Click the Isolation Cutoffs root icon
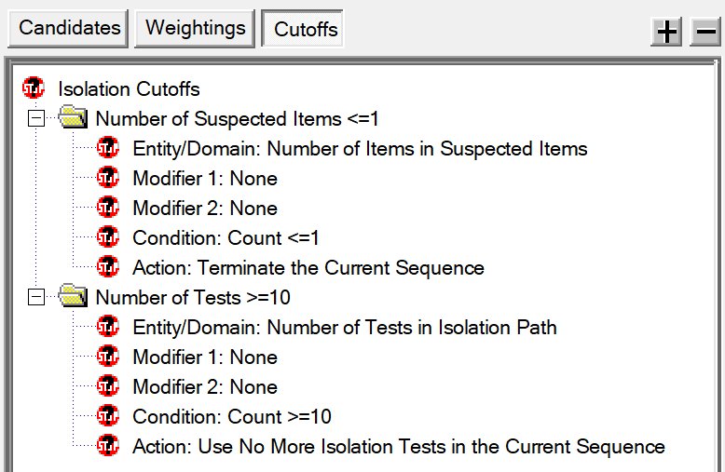 [34, 88]
